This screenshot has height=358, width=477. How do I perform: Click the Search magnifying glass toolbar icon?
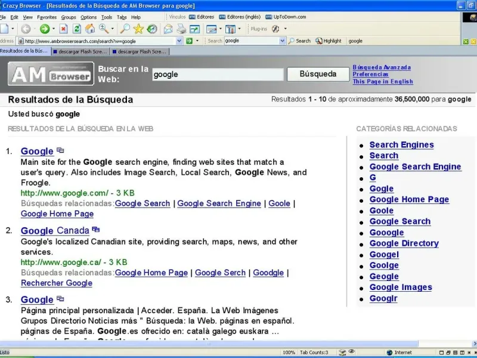point(125,29)
